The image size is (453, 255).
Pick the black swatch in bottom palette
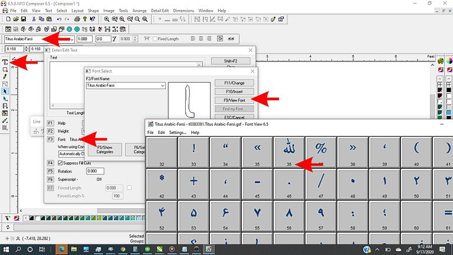[x=31, y=218]
